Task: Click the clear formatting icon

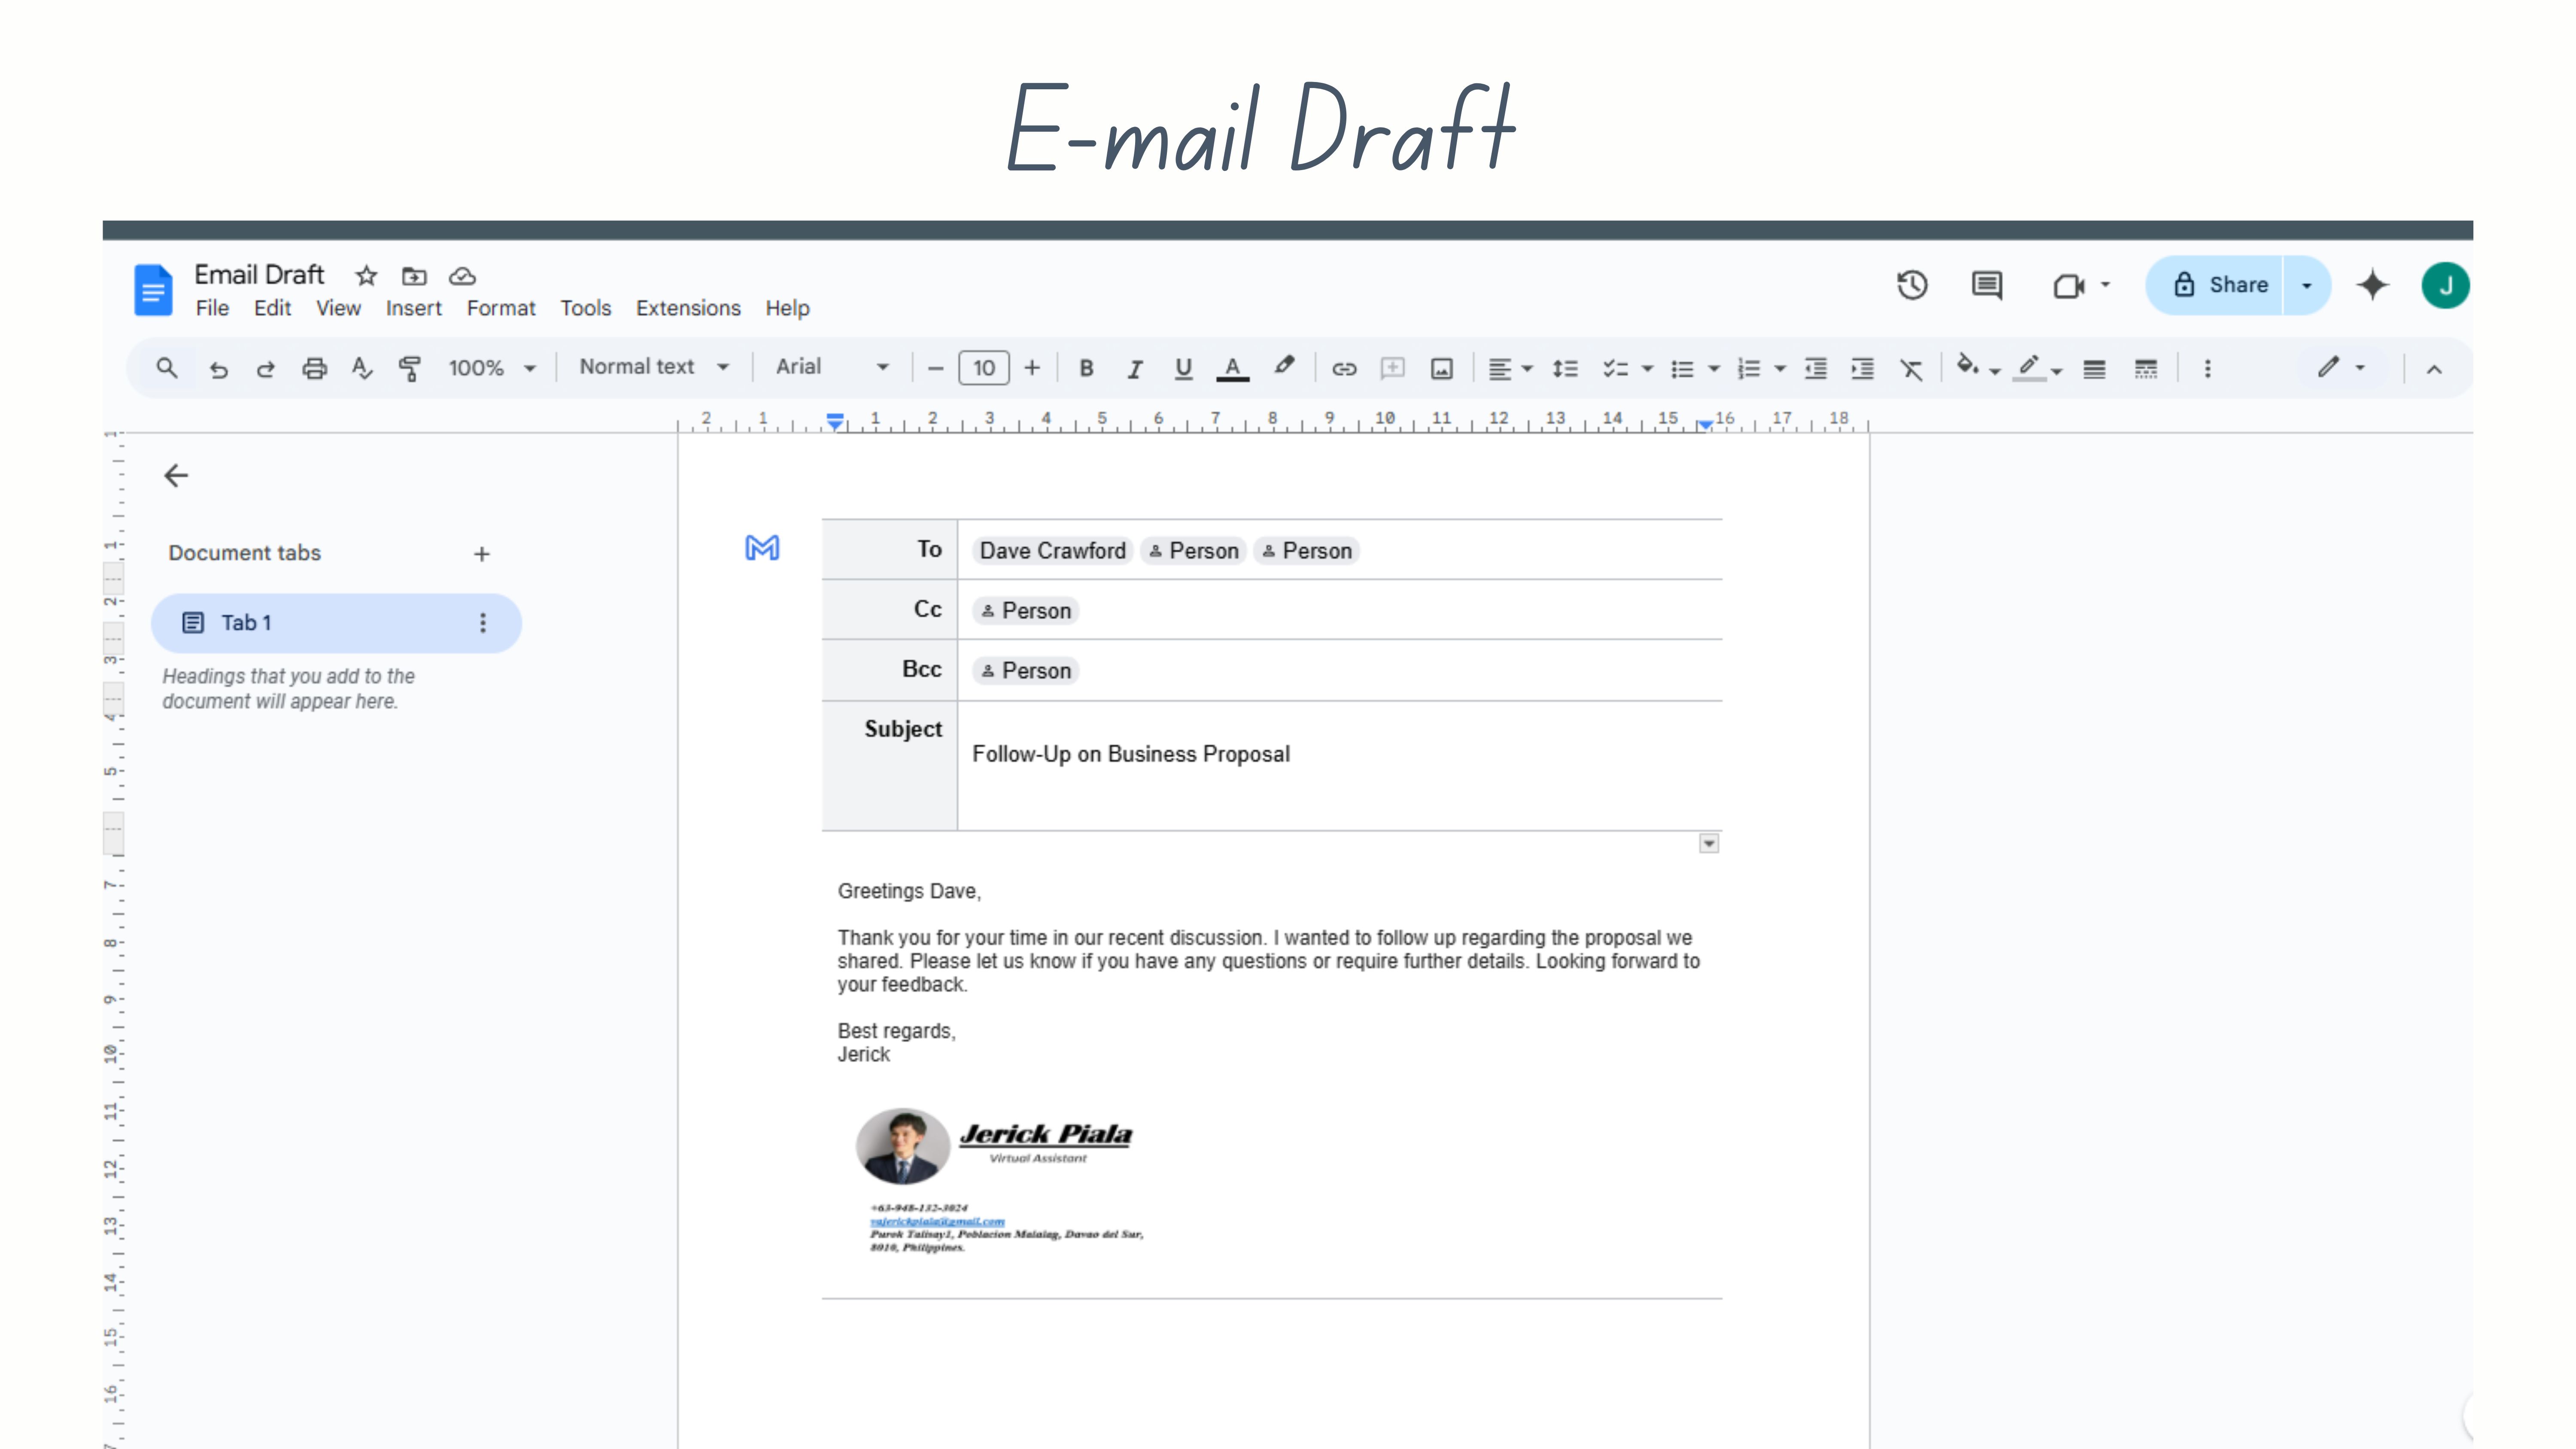Action: click(1911, 369)
